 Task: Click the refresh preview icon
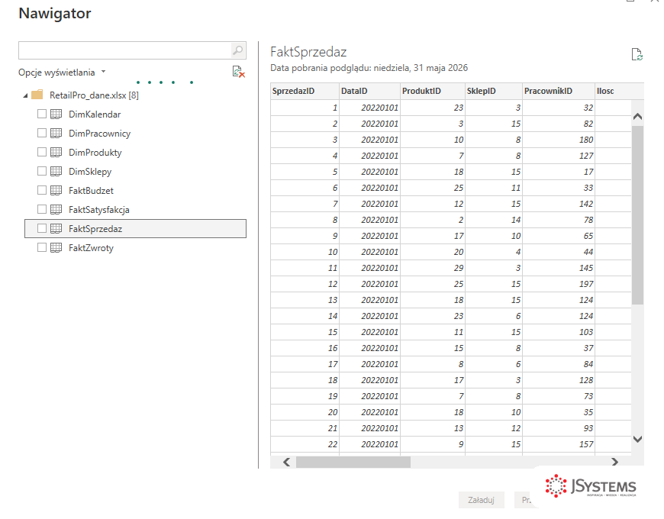click(637, 55)
